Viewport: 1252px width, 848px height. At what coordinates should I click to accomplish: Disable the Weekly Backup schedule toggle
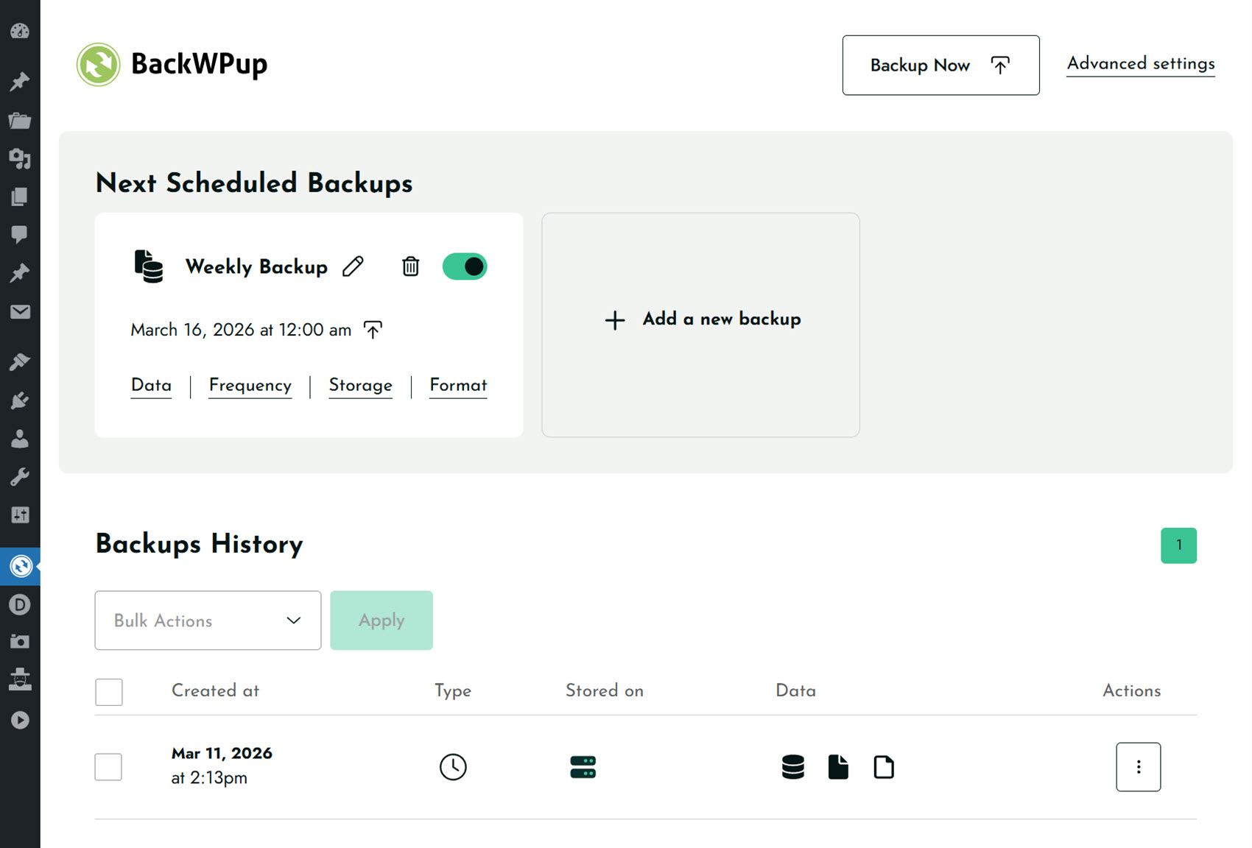click(x=465, y=266)
